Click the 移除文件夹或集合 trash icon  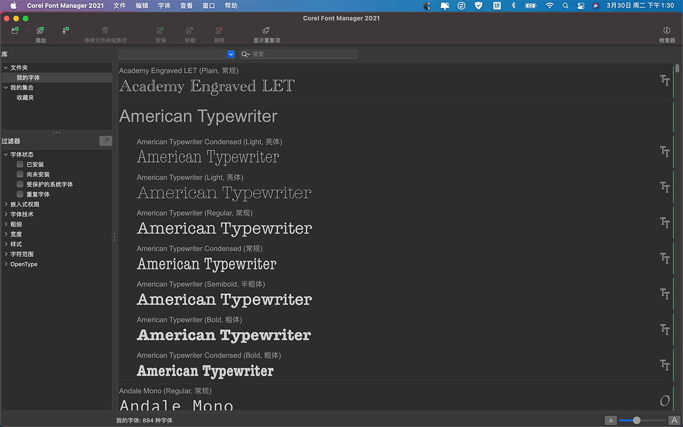click(105, 30)
